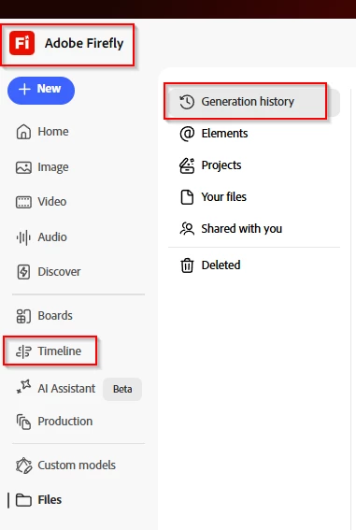Click the Projects icon
The height and width of the screenshot is (530, 356).
point(187,165)
